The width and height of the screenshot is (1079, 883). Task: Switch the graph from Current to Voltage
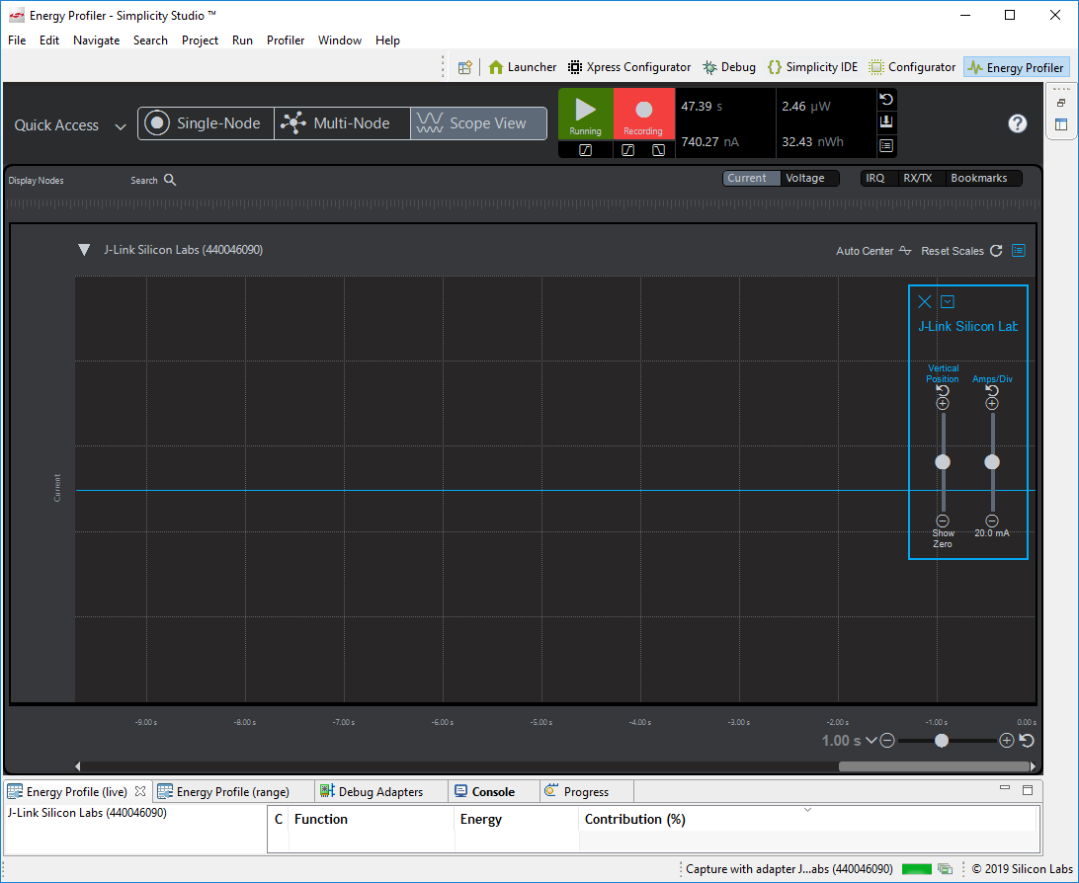click(809, 178)
